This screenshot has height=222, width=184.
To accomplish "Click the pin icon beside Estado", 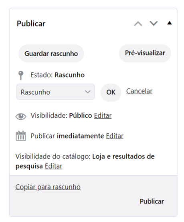I will point(21,75).
